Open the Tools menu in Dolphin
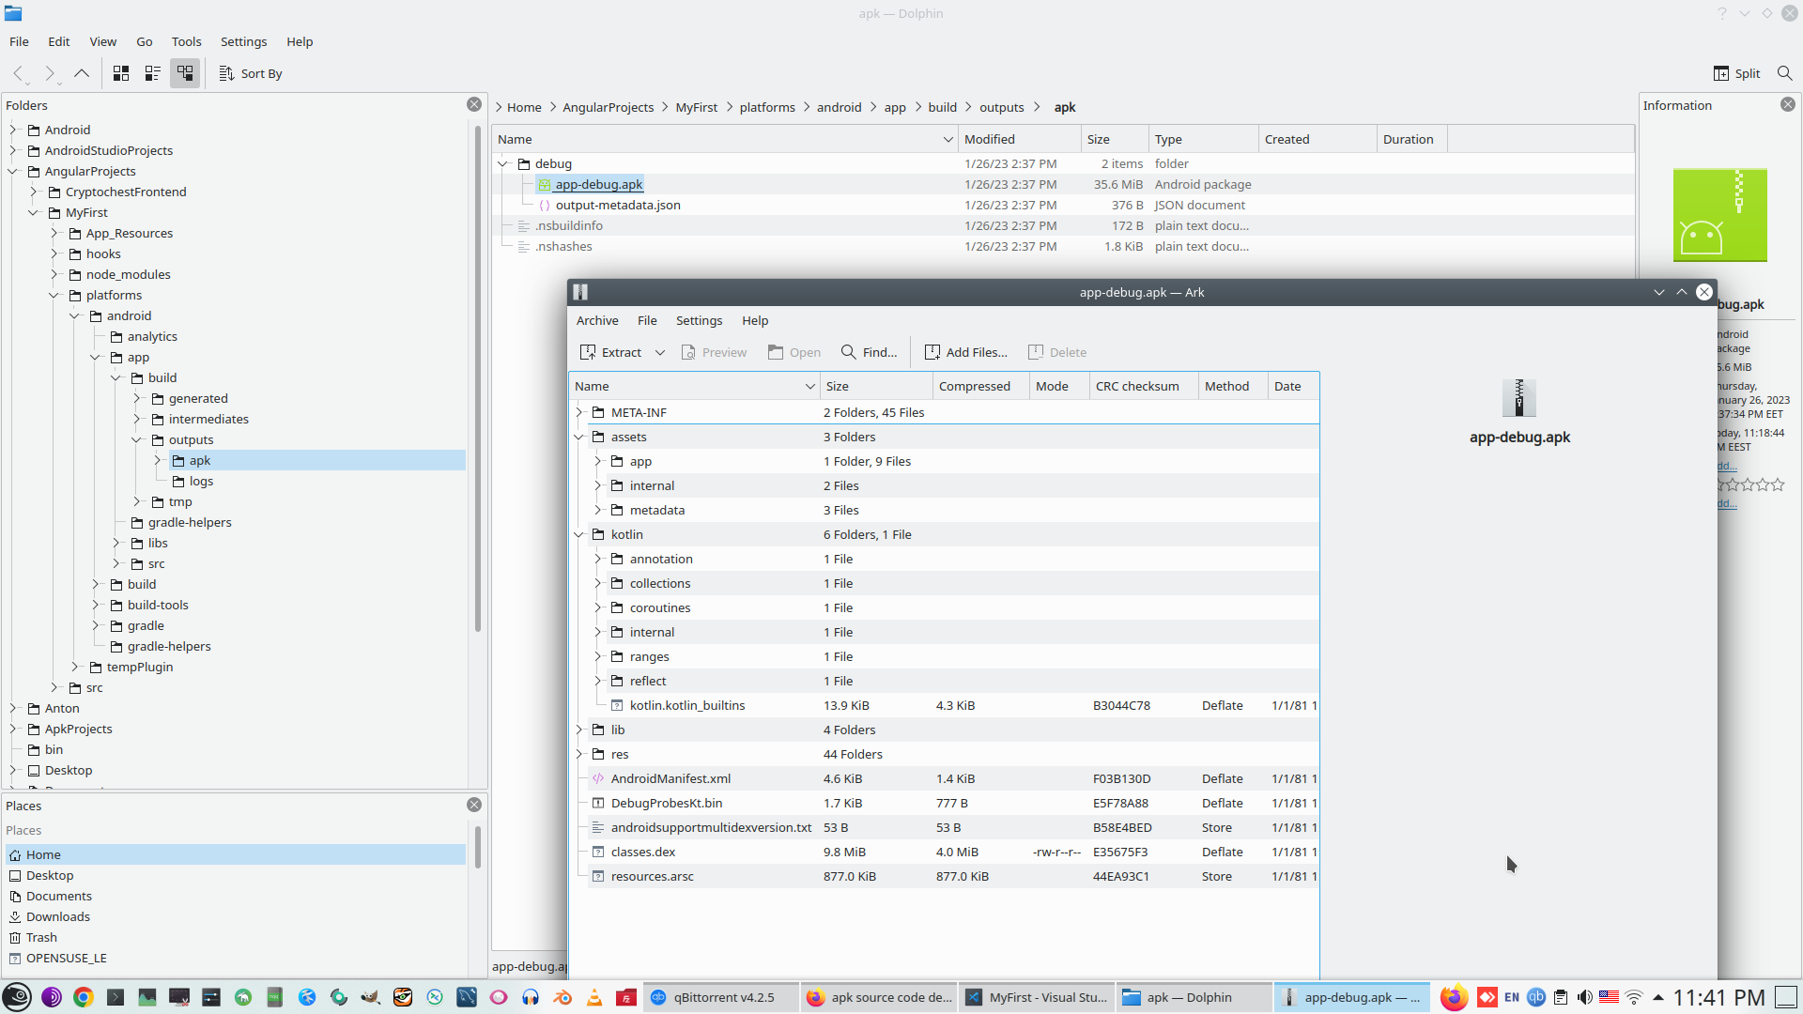This screenshot has height=1014, width=1803. coord(186,41)
